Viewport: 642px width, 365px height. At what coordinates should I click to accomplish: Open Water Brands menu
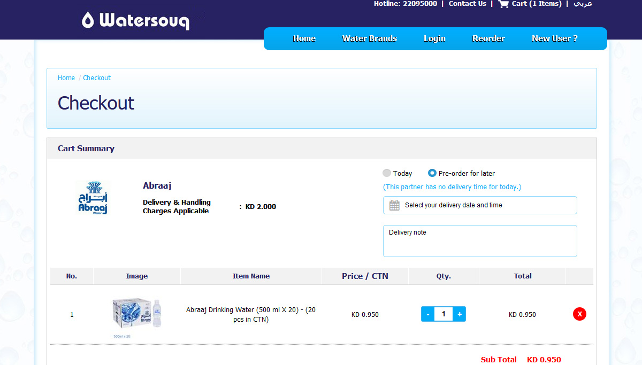coord(370,38)
